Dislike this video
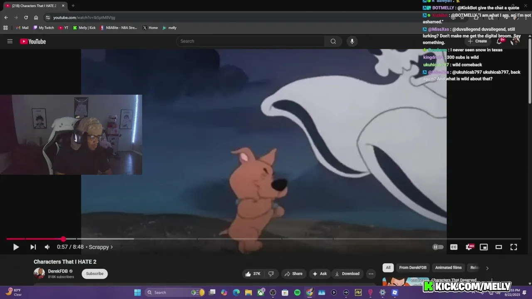The width and height of the screenshot is (532, 299). (x=271, y=274)
